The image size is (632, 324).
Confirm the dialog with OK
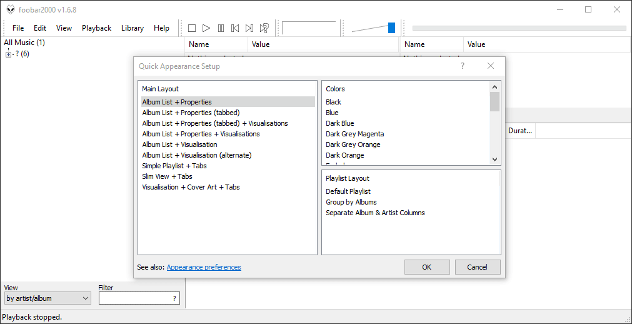click(x=427, y=267)
